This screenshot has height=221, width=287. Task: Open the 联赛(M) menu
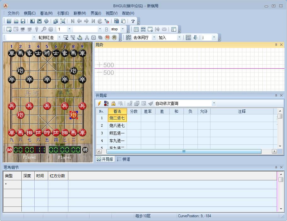[x=80, y=13]
